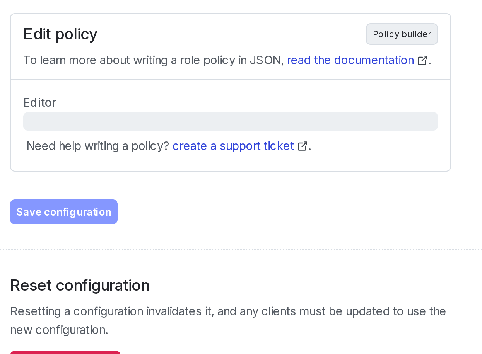The height and width of the screenshot is (354, 482).
Task: Select the Resetting a configuration description text
Action: pyautogui.click(x=228, y=320)
